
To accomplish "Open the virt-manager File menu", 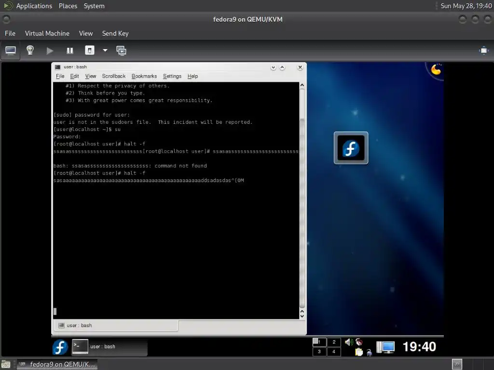I will coord(10,33).
